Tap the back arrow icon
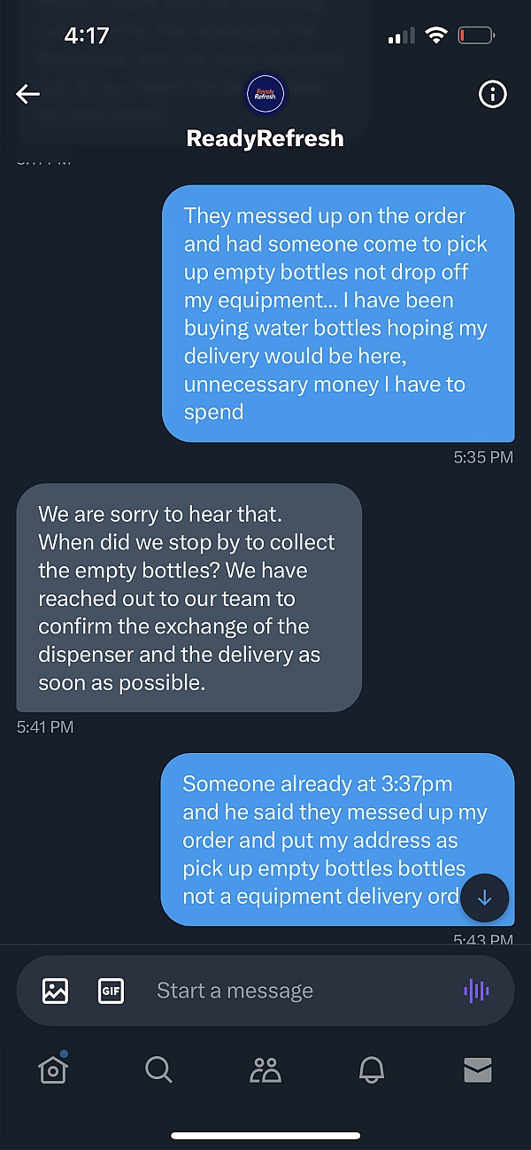531x1150 pixels. 28,94
